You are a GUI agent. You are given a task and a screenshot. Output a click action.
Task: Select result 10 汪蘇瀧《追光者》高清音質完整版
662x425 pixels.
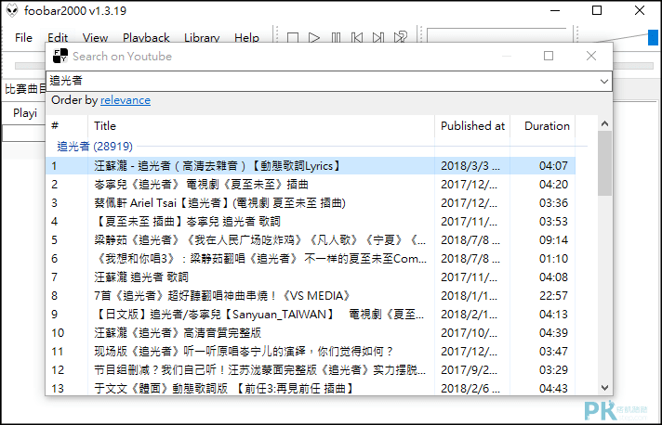click(x=311, y=333)
